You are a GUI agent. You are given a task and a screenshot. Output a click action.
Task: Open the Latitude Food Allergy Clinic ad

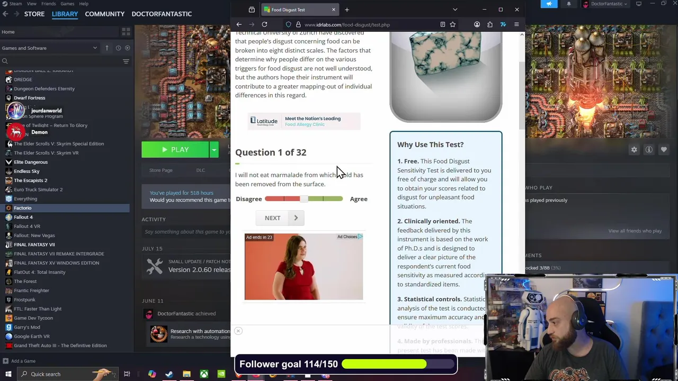304,121
